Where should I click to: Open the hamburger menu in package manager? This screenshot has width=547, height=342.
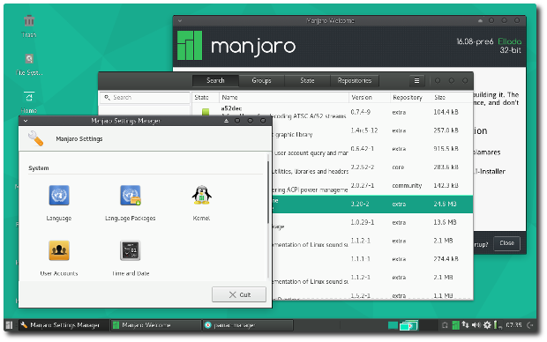coord(416,80)
